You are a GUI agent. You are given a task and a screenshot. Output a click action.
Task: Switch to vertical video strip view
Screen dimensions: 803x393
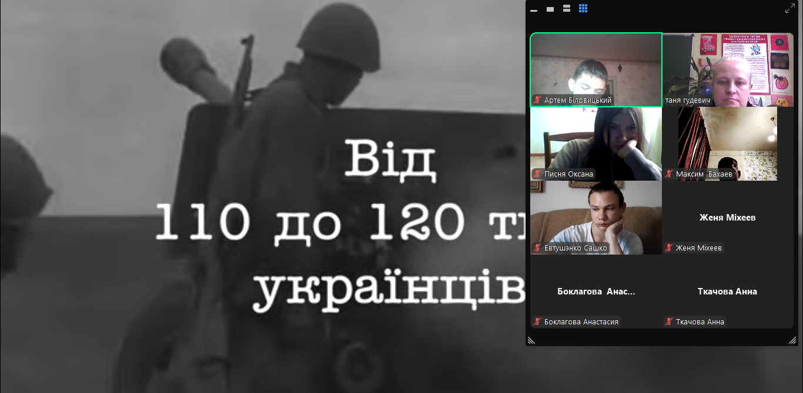(567, 9)
